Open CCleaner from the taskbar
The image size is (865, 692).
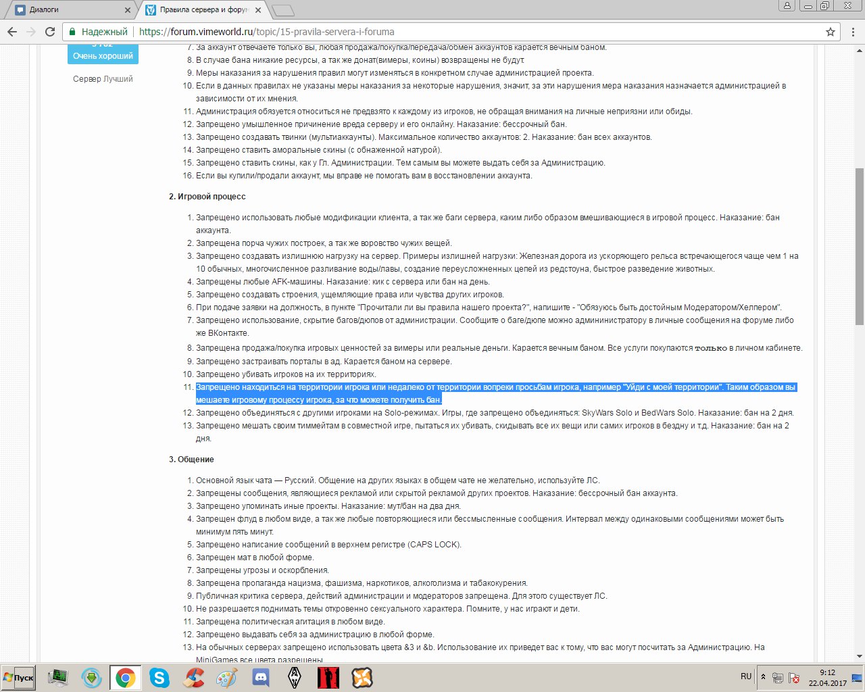coord(195,677)
